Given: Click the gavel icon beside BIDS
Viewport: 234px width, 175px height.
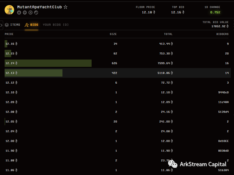Looking at the screenshot, I should pyautogui.click(x=27, y=25).
